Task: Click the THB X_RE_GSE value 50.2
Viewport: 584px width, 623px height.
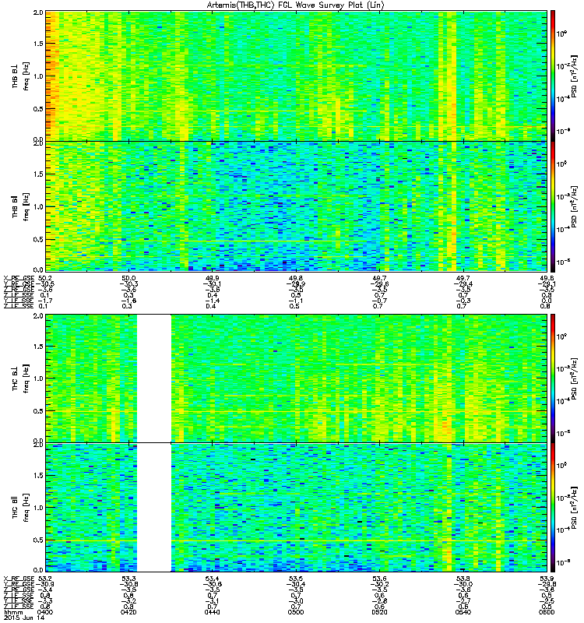Action: click(x=45, y=278)
